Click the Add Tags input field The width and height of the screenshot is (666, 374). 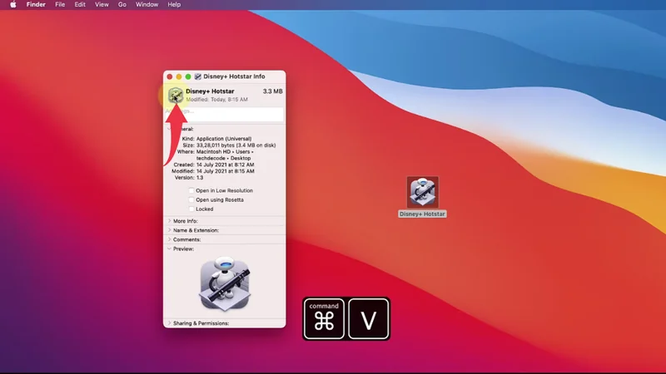224,111
